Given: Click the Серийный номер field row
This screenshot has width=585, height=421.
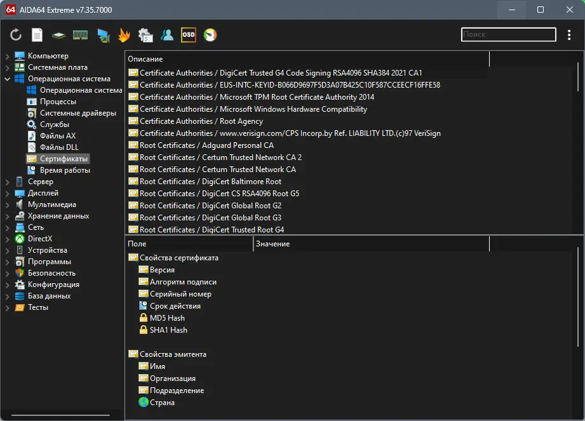Looking at the screenshot, I should click(175, 294).
